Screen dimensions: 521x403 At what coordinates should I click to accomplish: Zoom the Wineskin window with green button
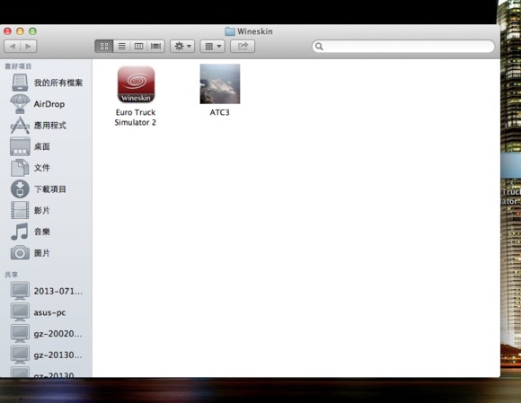tap(32, 31)
